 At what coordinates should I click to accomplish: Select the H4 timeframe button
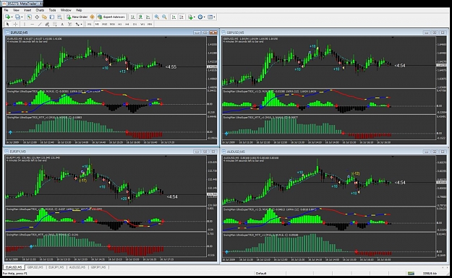pos(127,25)
